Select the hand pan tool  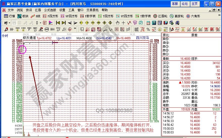pyautogui.click(x=117, y=23)
